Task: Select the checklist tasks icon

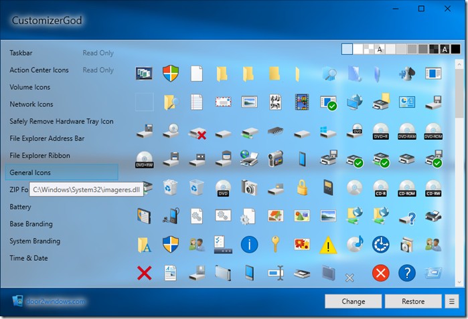Action: click(223, 245)
